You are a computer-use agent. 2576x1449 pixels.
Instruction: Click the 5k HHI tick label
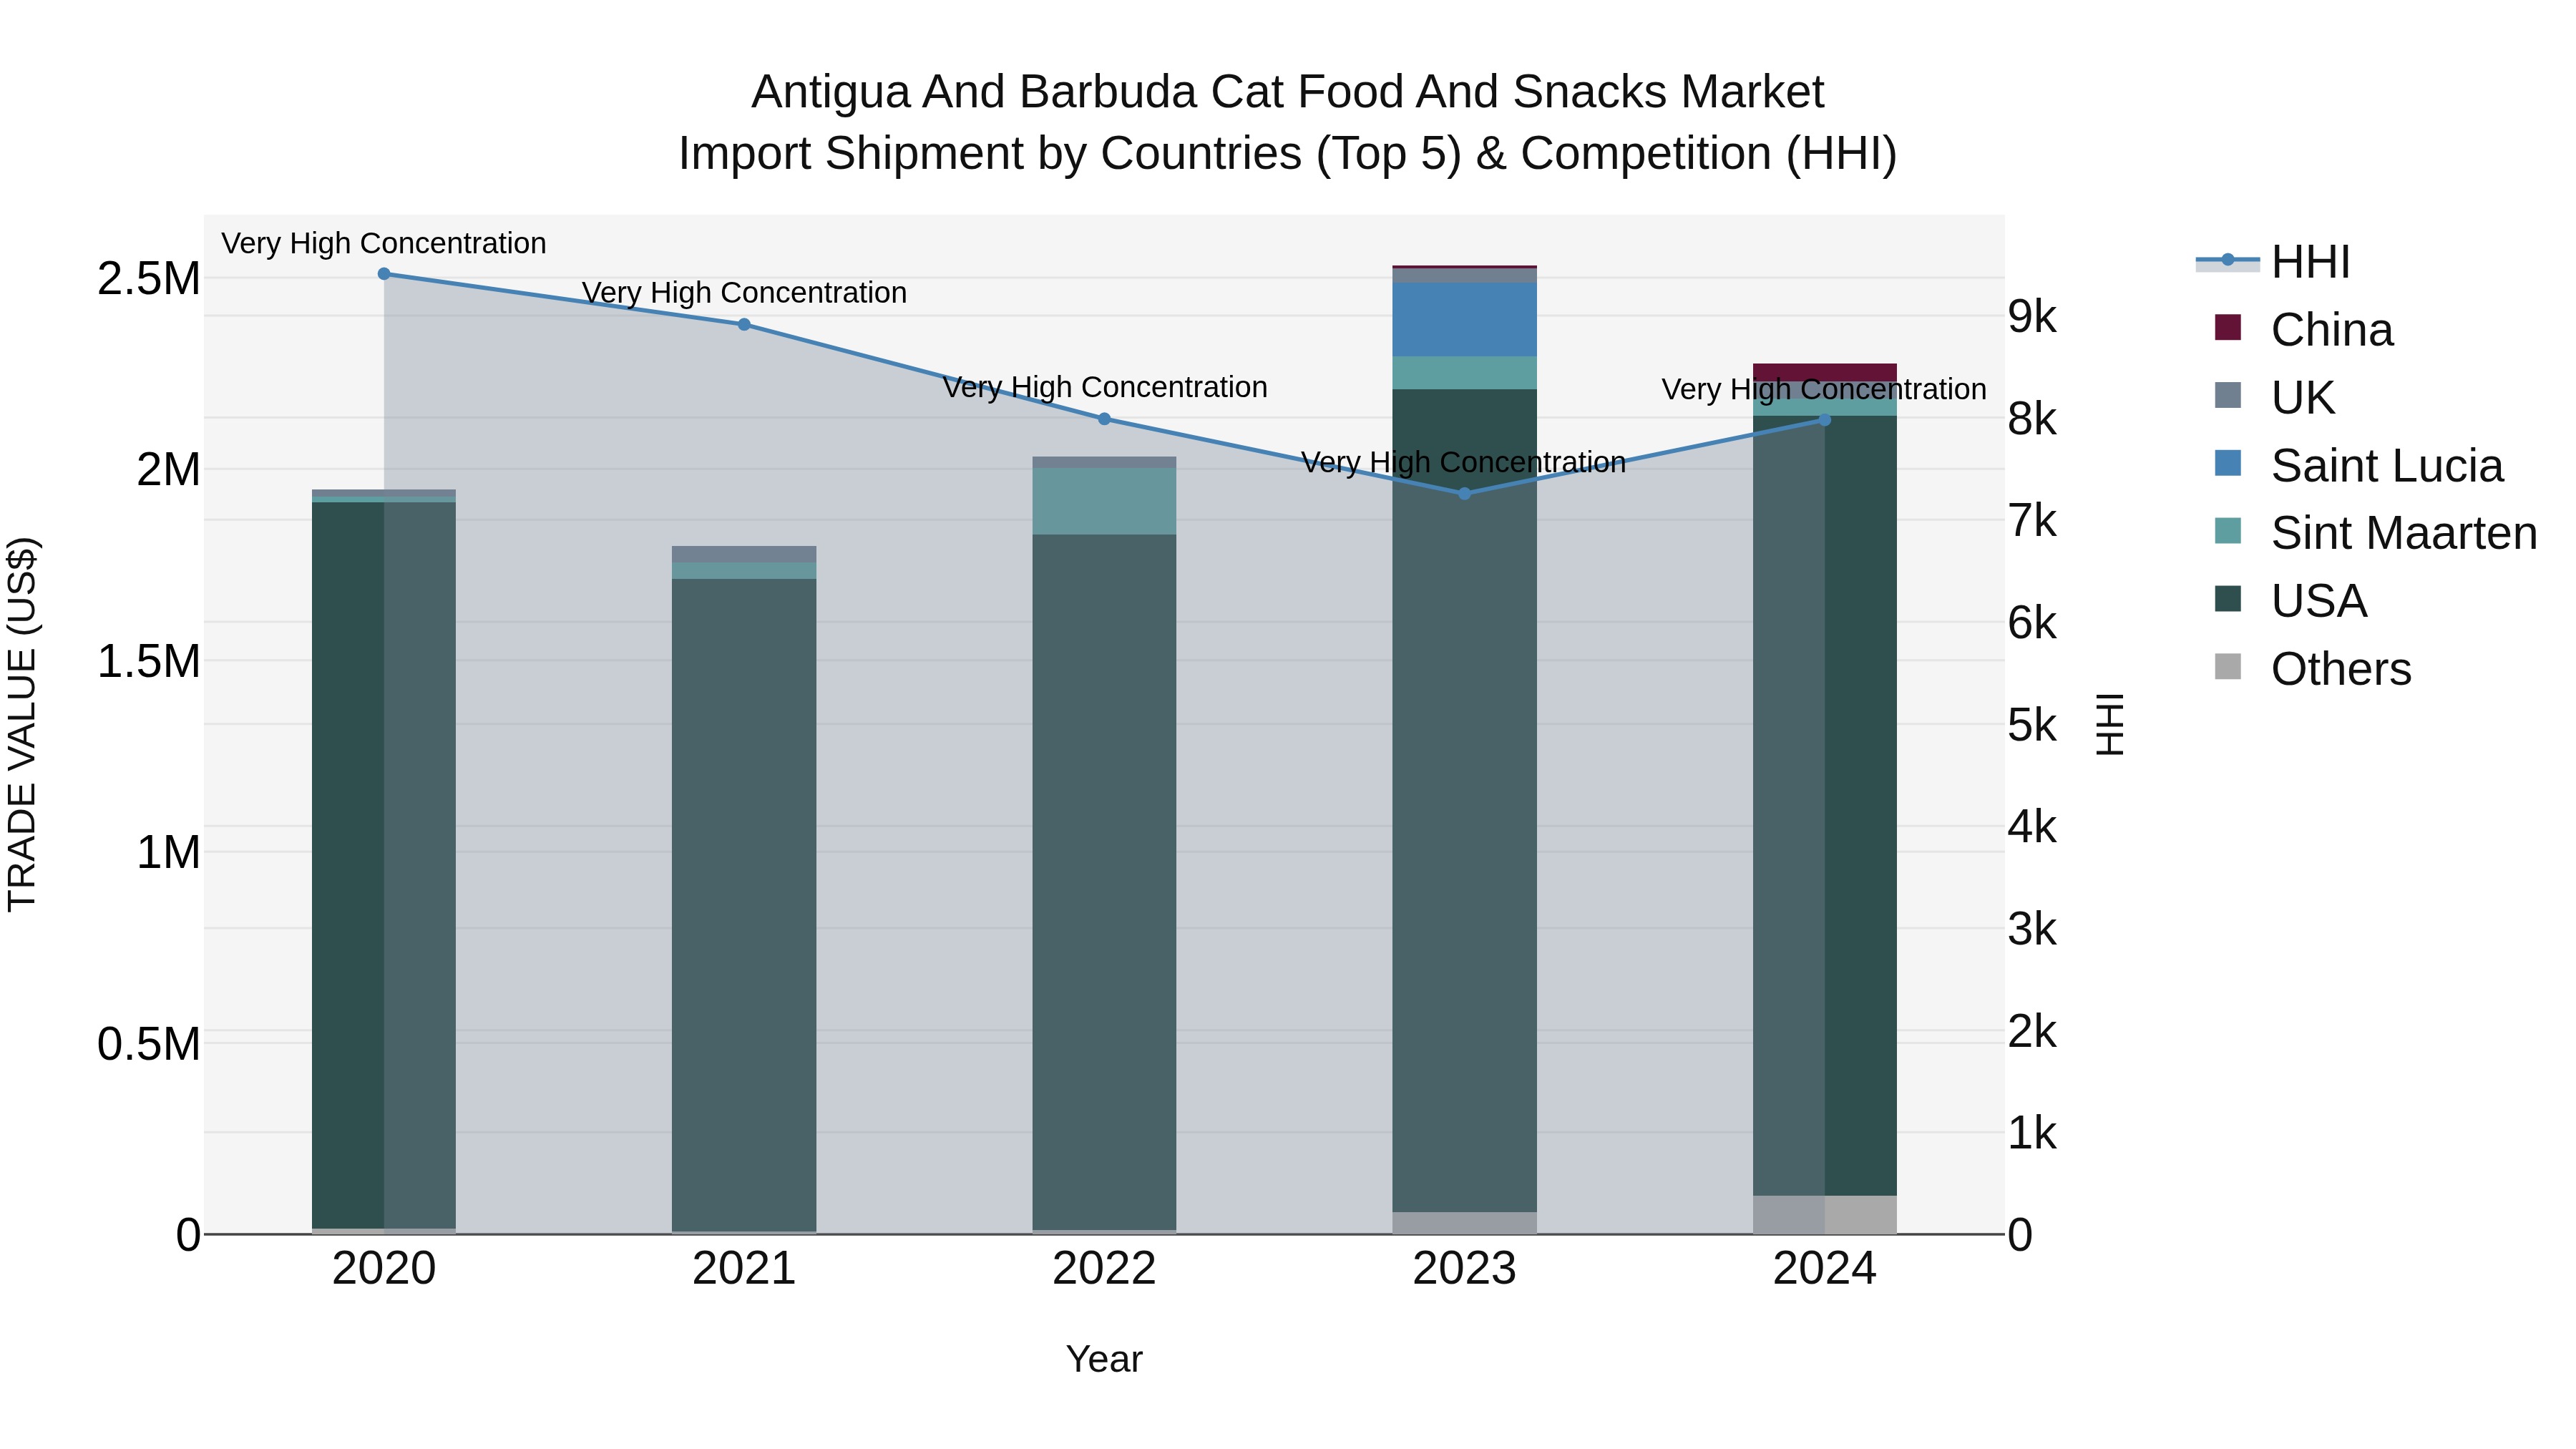(2032, 725)
